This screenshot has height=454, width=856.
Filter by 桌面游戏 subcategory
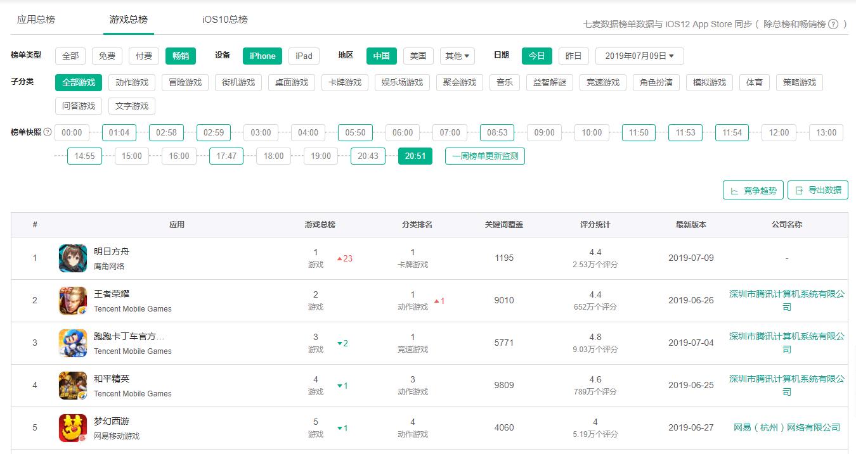coord(292,82)
